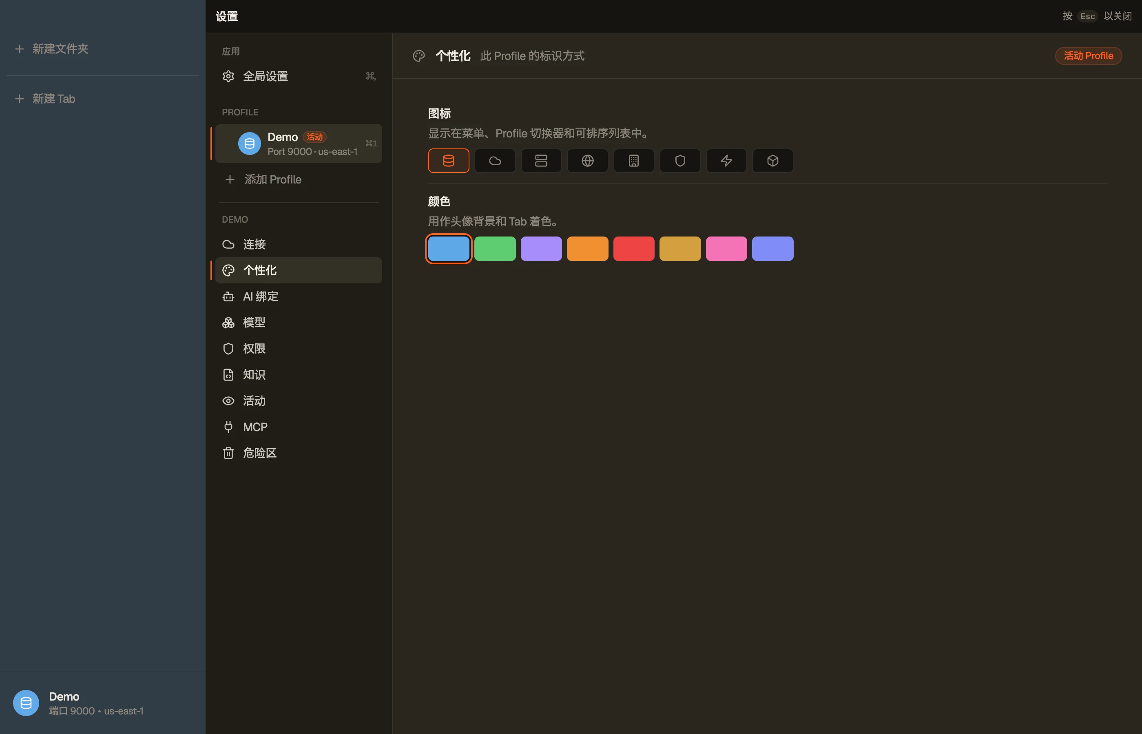Click the Demo profile avatar in settings list

pyautogui.click(x=249, y=144)
